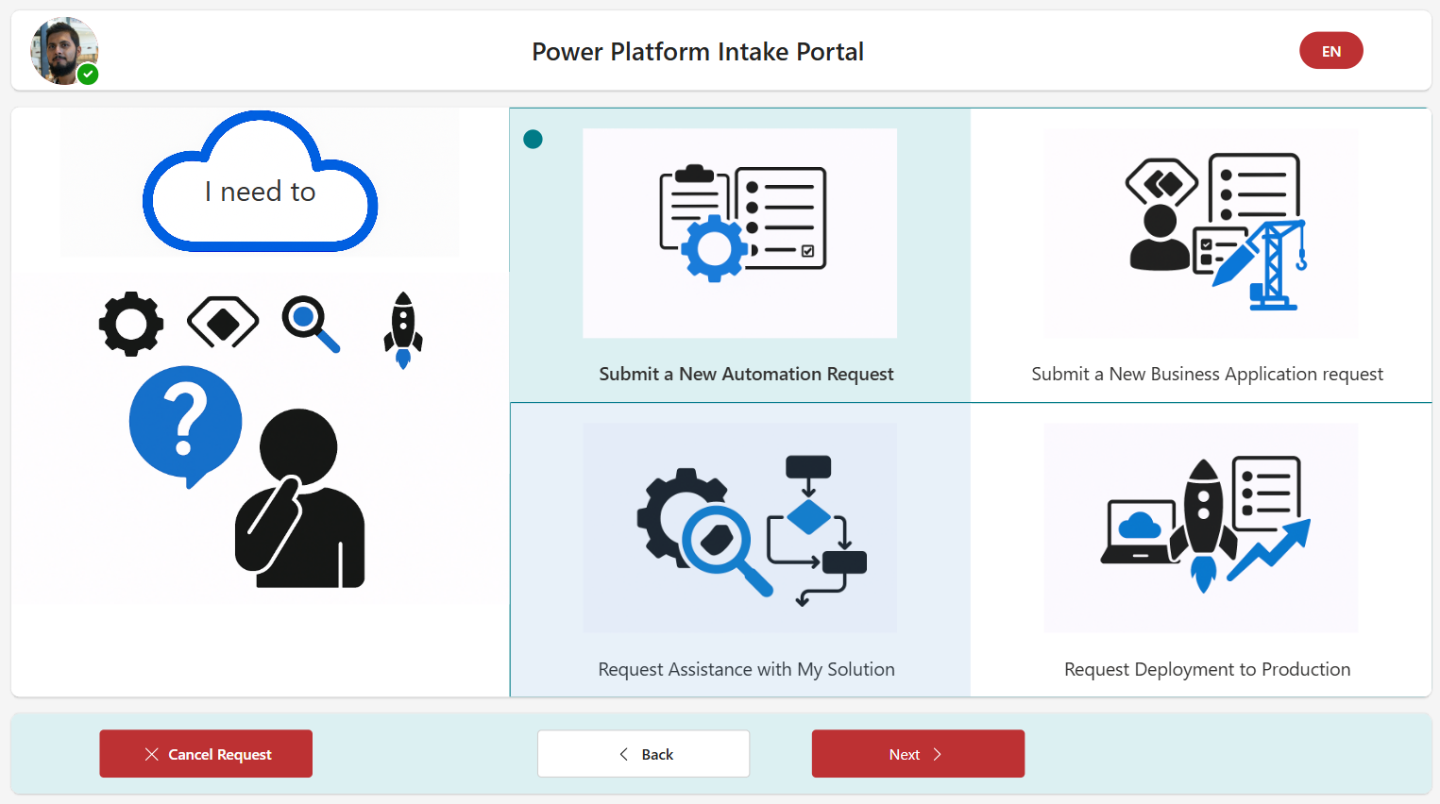Screen dimensions: 1440x804
Task: Click the magnifying glass icon in left panel
Action: point(311,325)
